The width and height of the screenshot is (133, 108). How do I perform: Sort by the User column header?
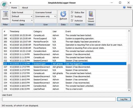pos(58,32)
